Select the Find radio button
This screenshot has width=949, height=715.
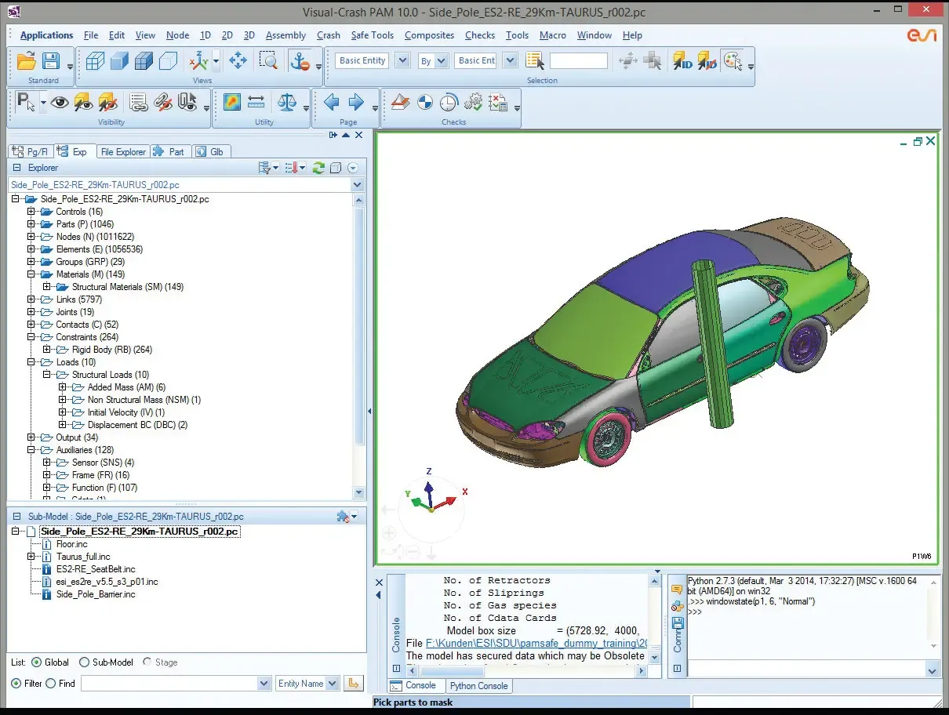[51, 684]
